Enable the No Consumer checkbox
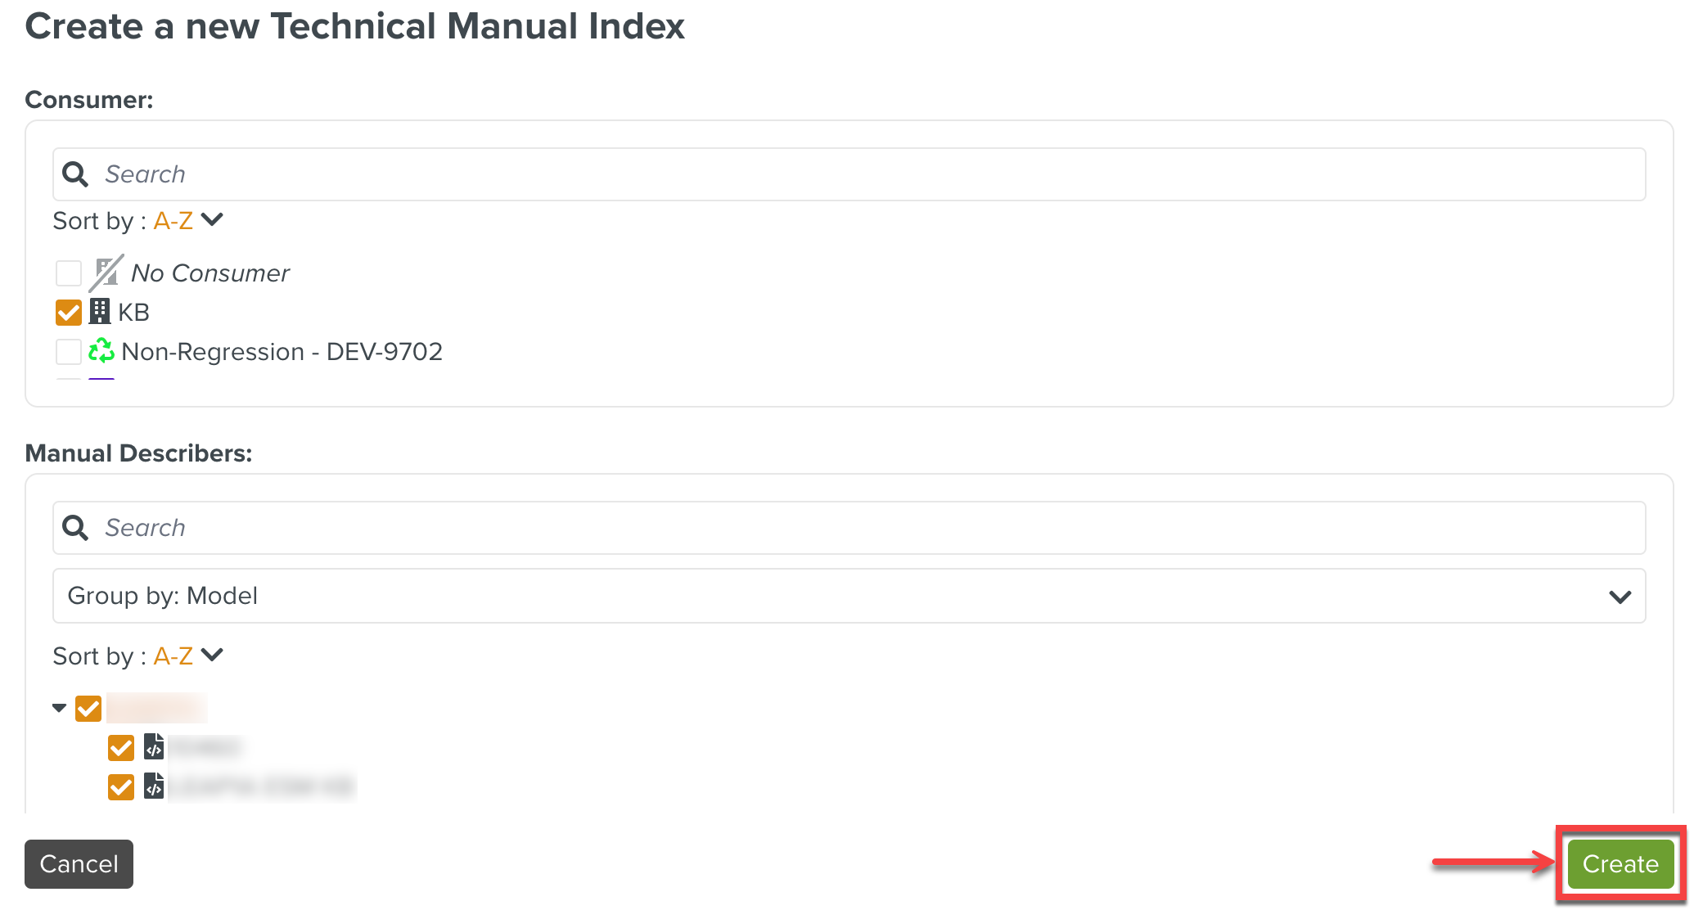 click(x=69, y=273)
